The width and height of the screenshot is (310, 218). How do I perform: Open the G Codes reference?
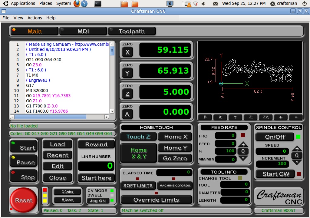click(67, 192)
